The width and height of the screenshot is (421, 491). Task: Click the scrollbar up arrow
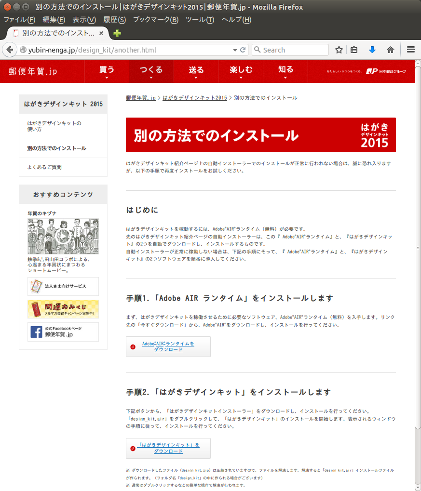click(x=418, y=62)
